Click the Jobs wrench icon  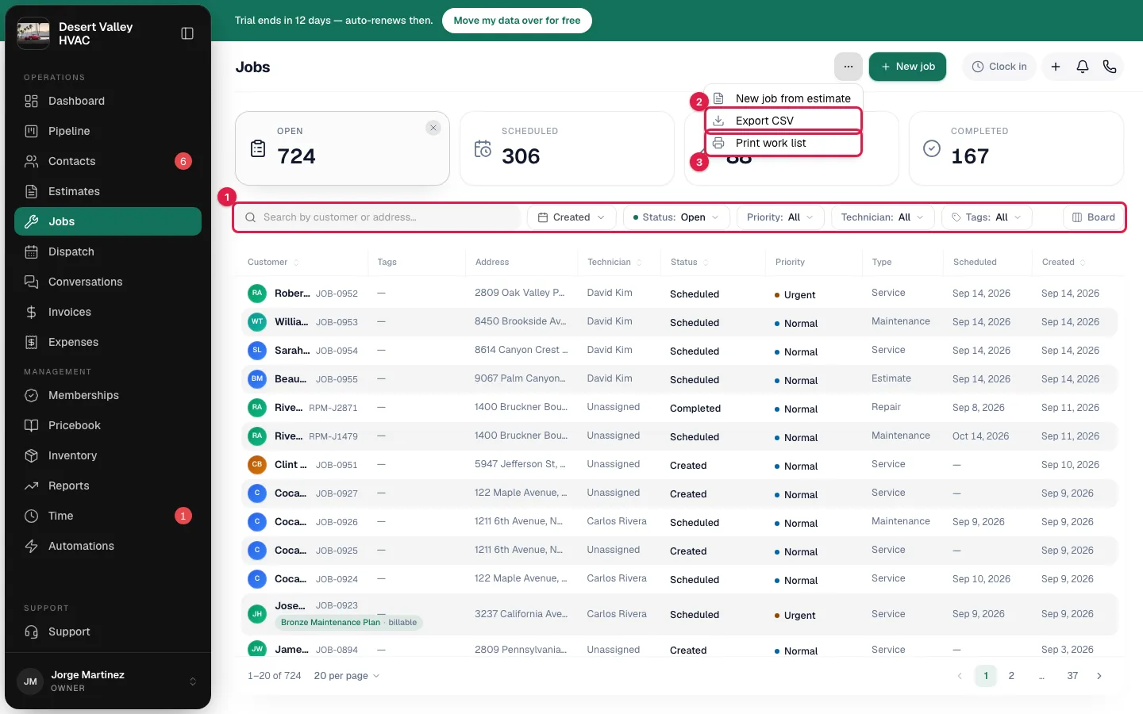click(x=32, y=221)
